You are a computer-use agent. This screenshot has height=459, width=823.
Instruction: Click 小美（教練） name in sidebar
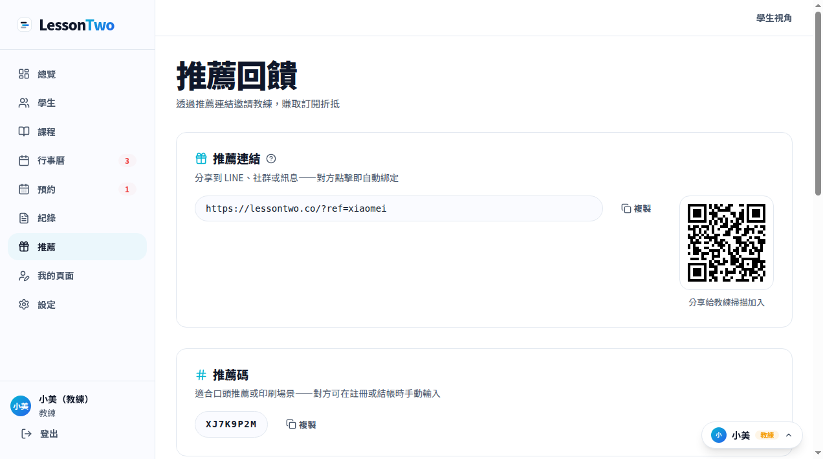64,399
